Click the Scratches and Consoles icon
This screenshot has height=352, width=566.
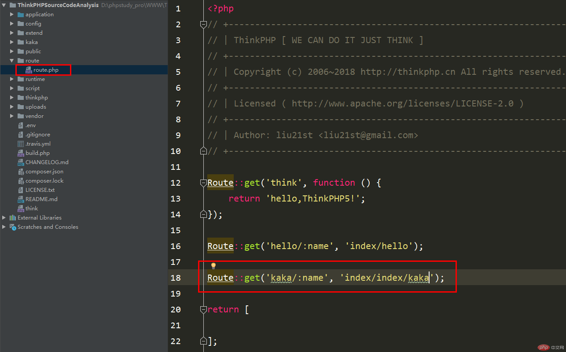coord(13,227)
